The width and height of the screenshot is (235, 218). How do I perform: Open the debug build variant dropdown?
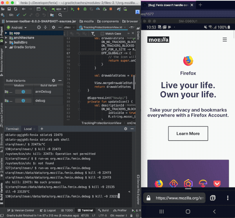(49, 101)
